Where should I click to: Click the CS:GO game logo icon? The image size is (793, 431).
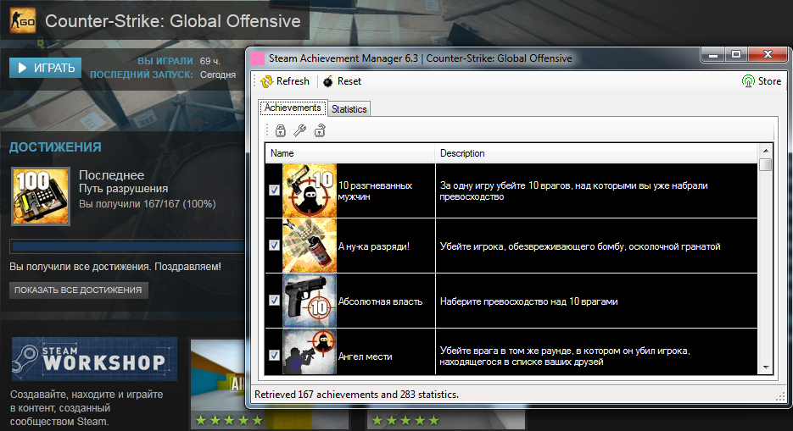[x=22, y=21]
